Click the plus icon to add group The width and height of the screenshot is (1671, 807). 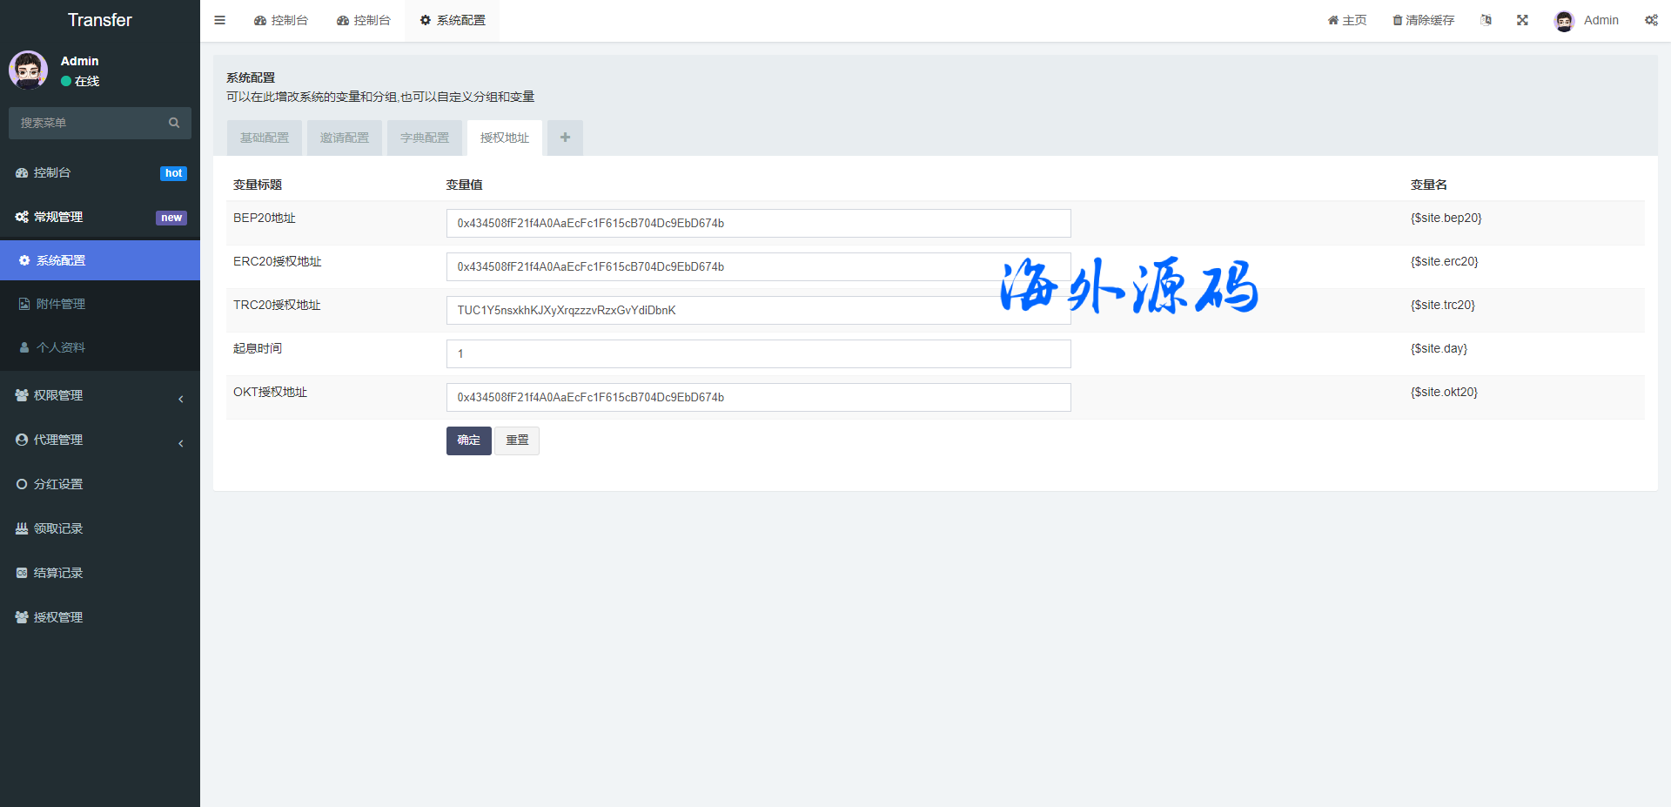point(565,138)
